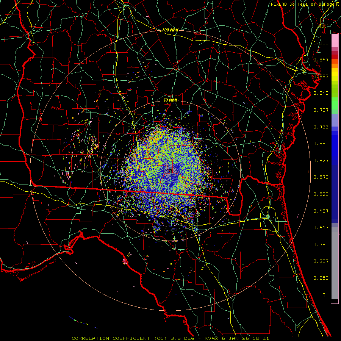341x341 pixels.
Task: Select the 0.840 value on the scale
Action: pyautogui.click(x=321, y=93)
